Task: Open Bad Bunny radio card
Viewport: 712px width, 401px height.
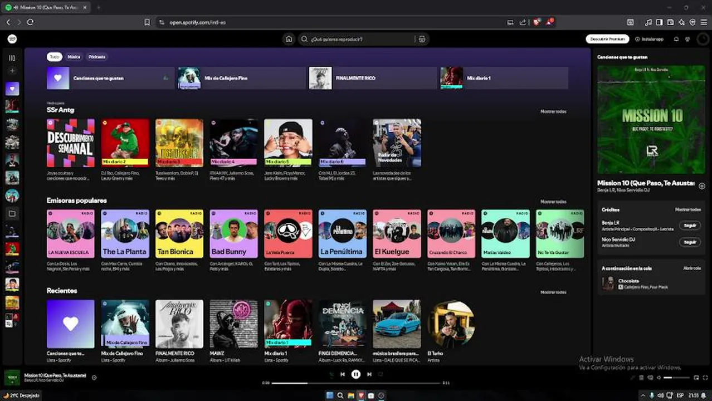Action: click(x=233, y=233)
